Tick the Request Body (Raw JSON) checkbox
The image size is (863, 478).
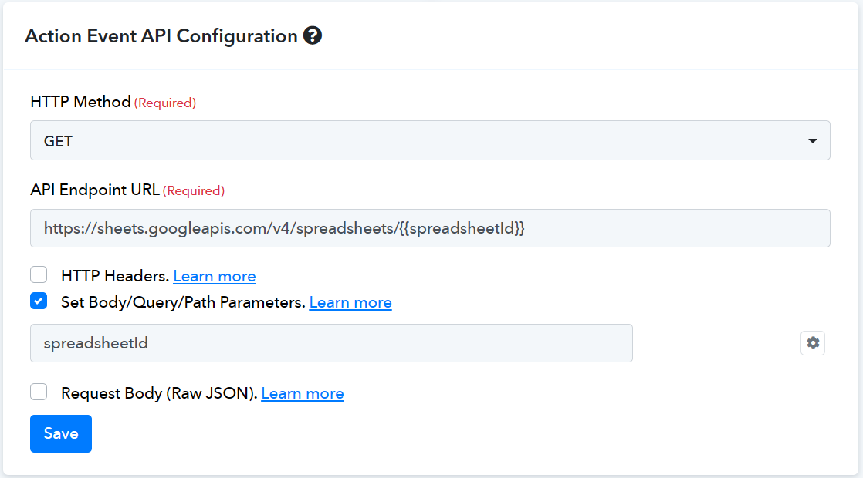(x=39, y=392)
